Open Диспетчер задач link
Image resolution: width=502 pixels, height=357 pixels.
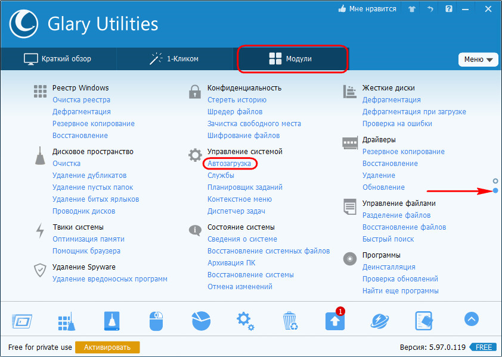[x=236, y=211]
